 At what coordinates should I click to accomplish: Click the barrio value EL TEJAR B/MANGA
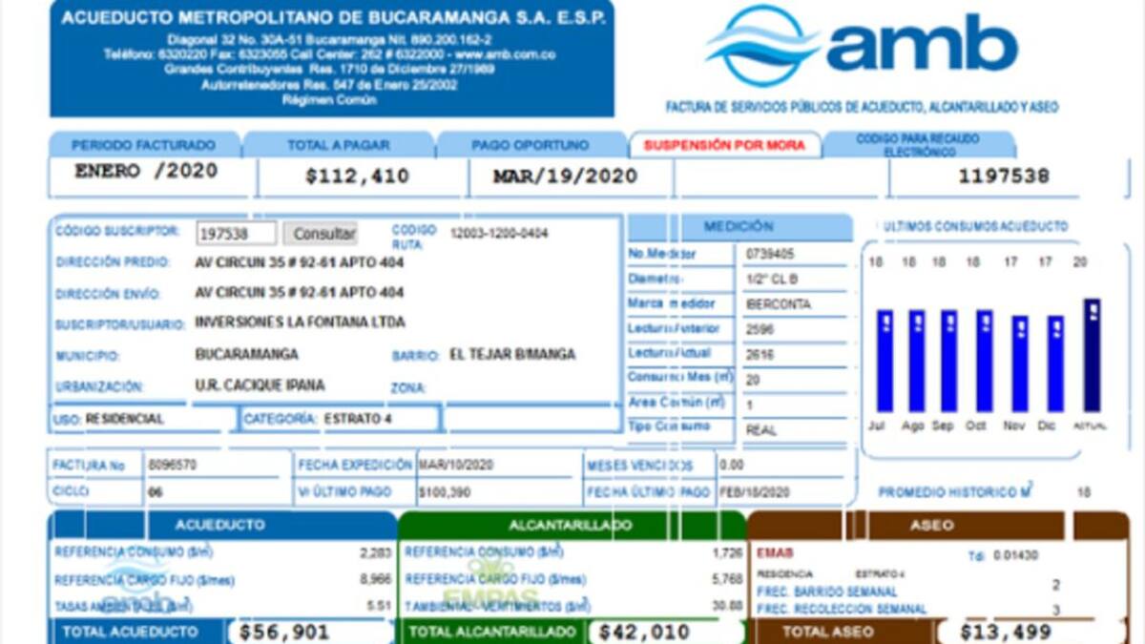click(512, 354)
